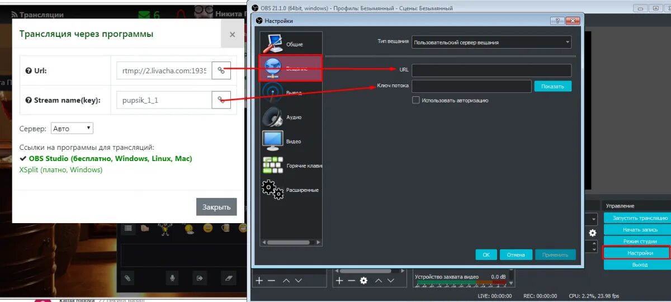Click the list icon in chat emoji bar
Screen dimensions: 671x302
128,228
